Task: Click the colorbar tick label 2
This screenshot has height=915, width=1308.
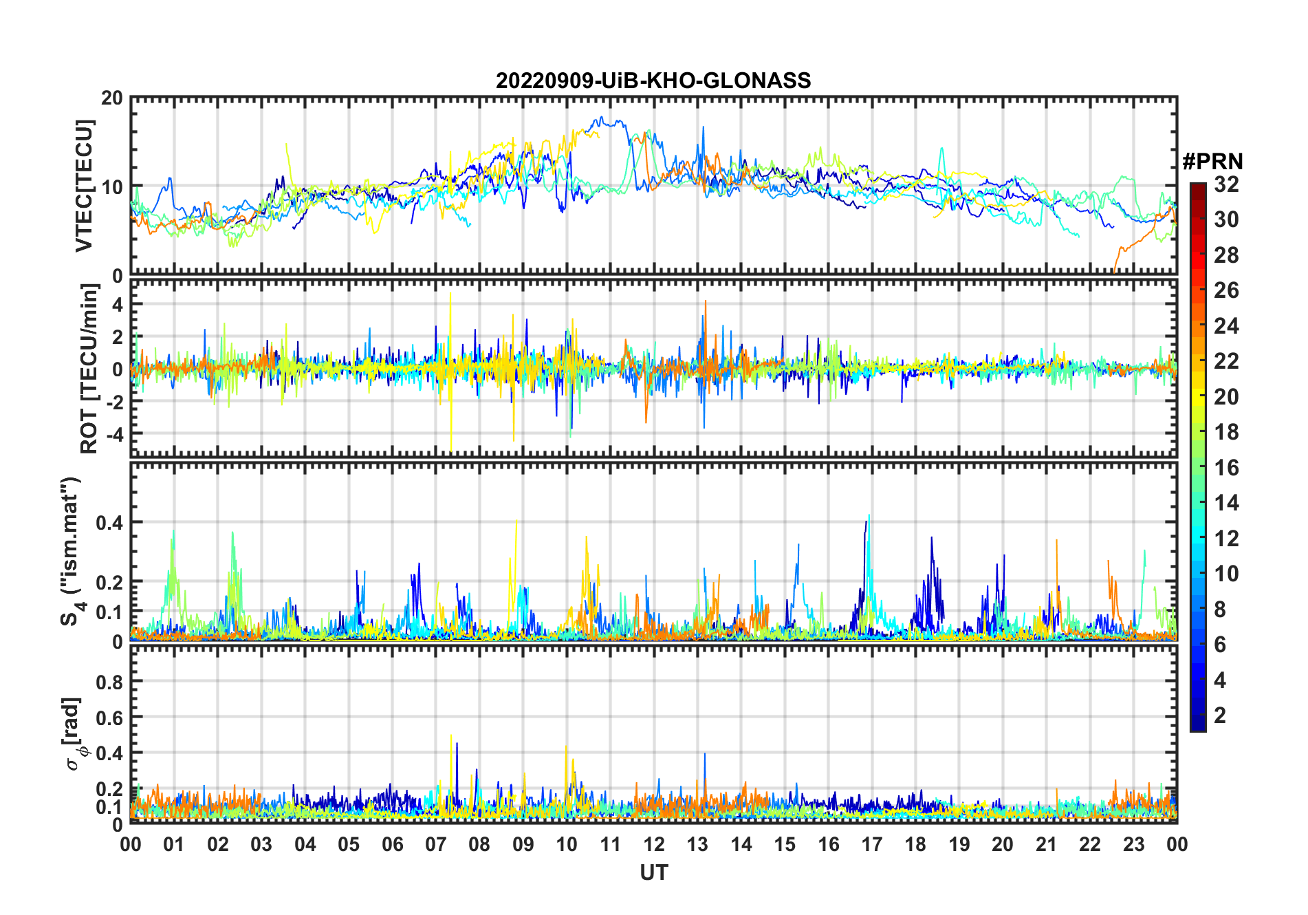Action: click(x=1220, y=715)
